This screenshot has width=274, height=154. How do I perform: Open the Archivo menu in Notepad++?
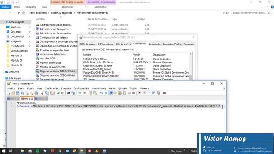pos(12,89)
